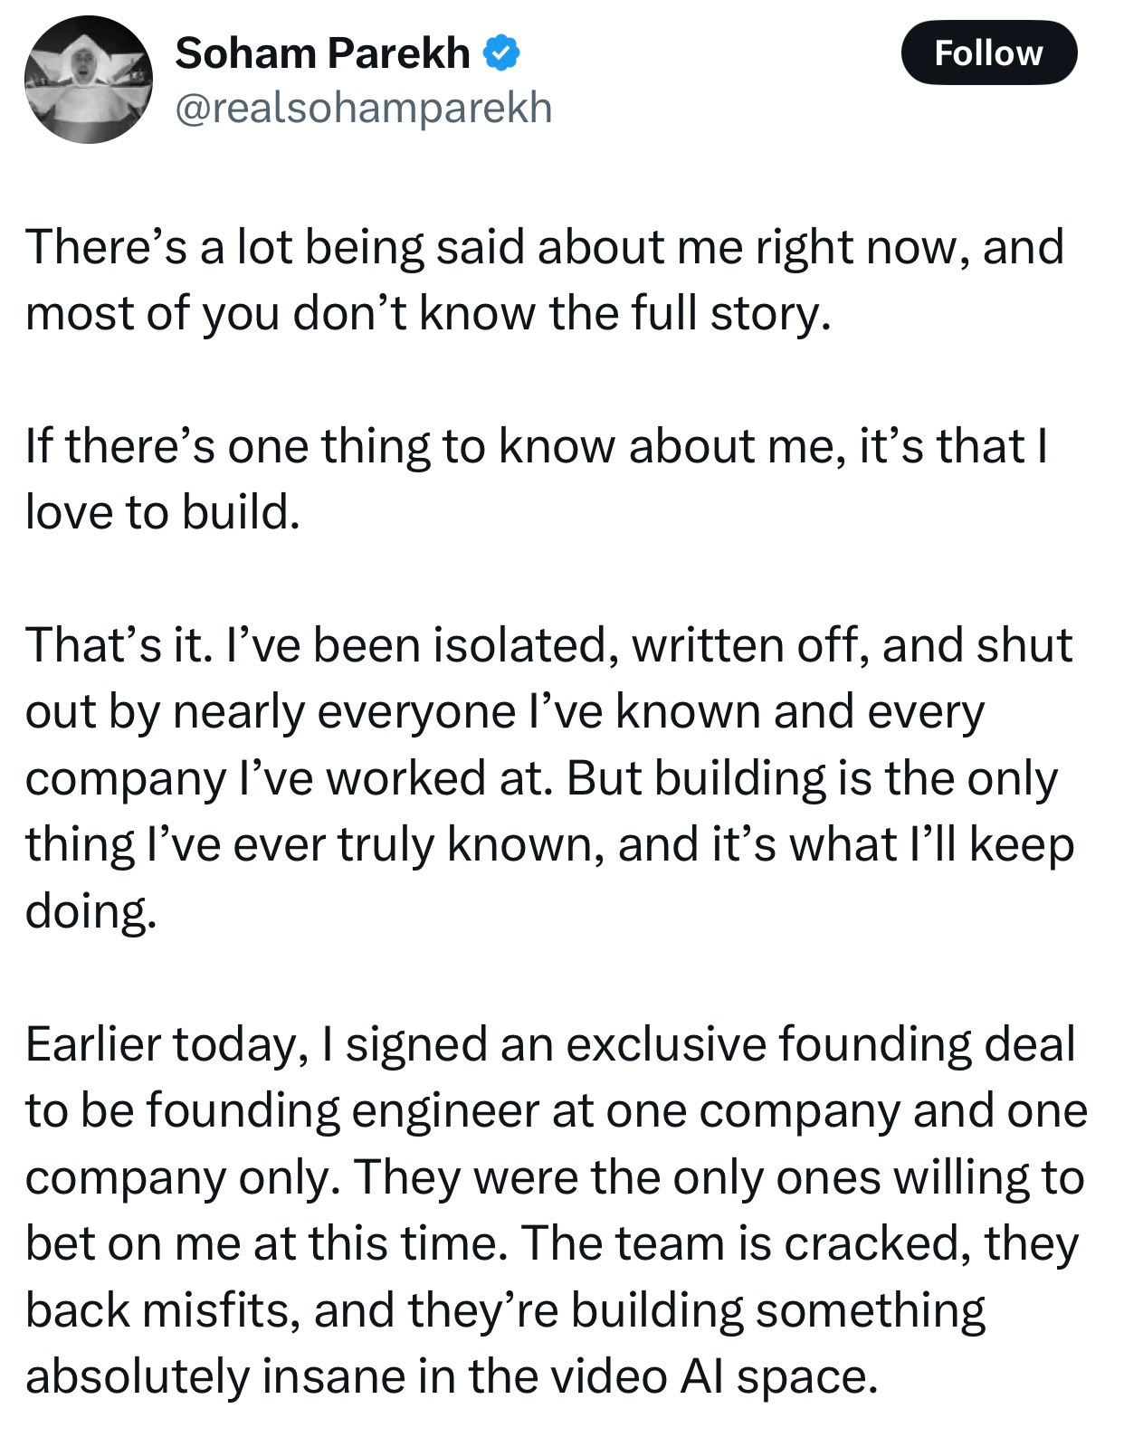Follow Soham Parekh's account
The image size is (1124, 1437).
coord(988,52)
